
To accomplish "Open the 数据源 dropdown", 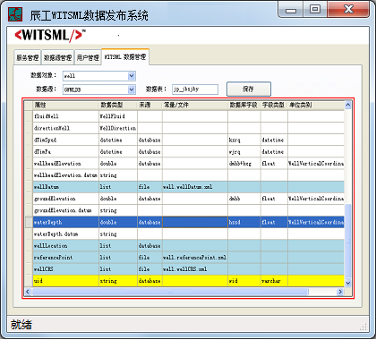I will [x=99, y=89].
